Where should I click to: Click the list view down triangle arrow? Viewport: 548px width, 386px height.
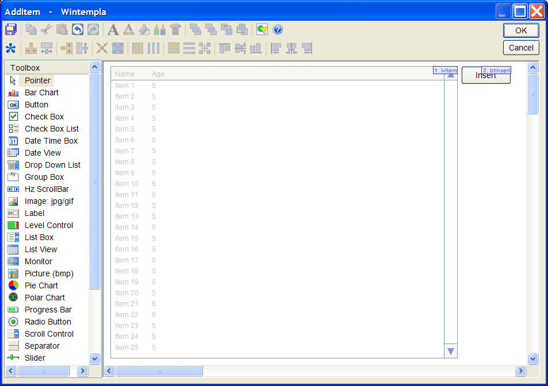451,352
